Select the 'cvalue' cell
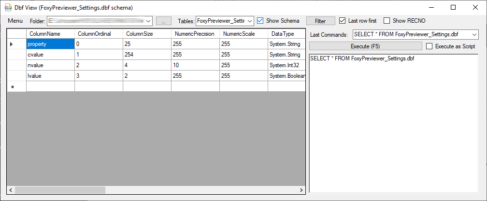 (x=50, y=55)
